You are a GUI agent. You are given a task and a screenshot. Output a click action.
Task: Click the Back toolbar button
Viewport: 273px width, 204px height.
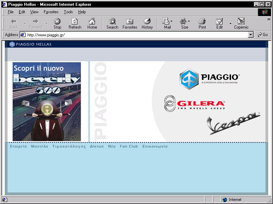click(x=14, y=23)
